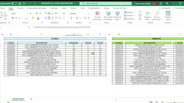Viewport: 184px width, 103px height.
Task: Switch to the Fórmulas tab
Action: 54,8
